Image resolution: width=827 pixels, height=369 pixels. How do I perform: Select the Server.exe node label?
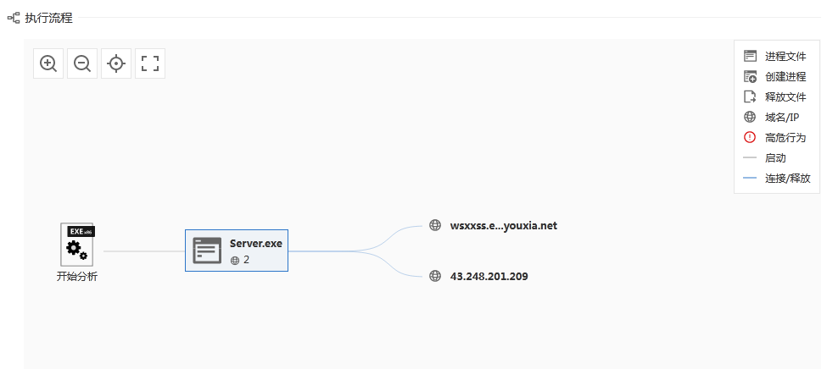[x=255, y=244]
